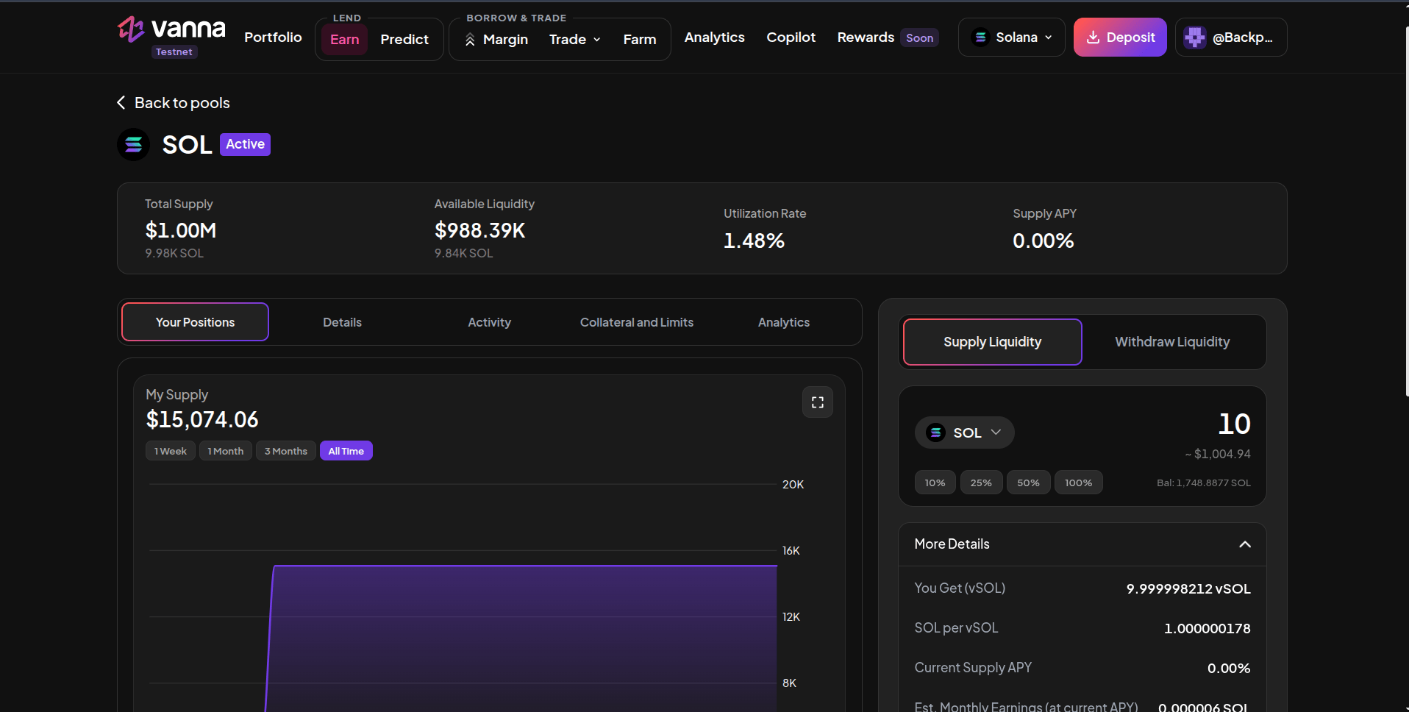Open the SOL token selector dropdown
Image resolution: width=1409 pixels, height=712 pixels.
tap(965, 432)
